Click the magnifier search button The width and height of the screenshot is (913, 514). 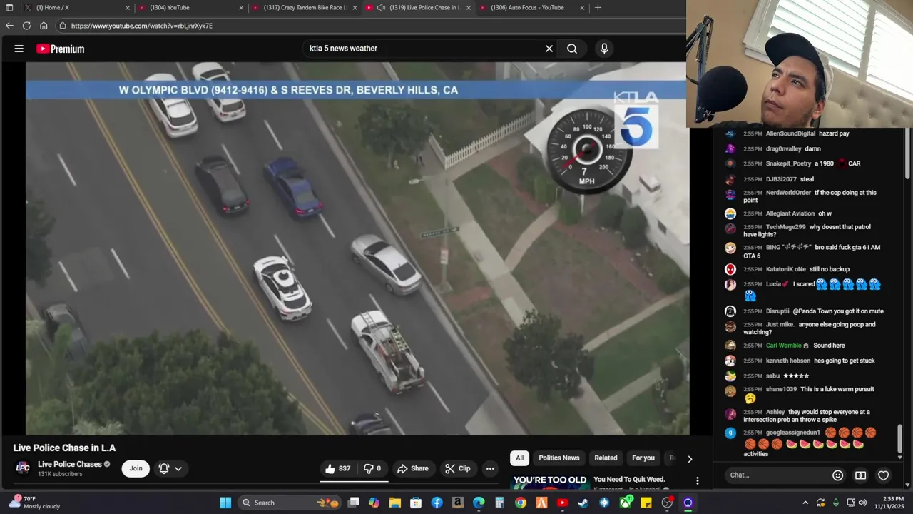(572, 49)
